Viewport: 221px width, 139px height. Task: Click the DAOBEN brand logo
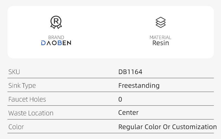pos(56,43)
